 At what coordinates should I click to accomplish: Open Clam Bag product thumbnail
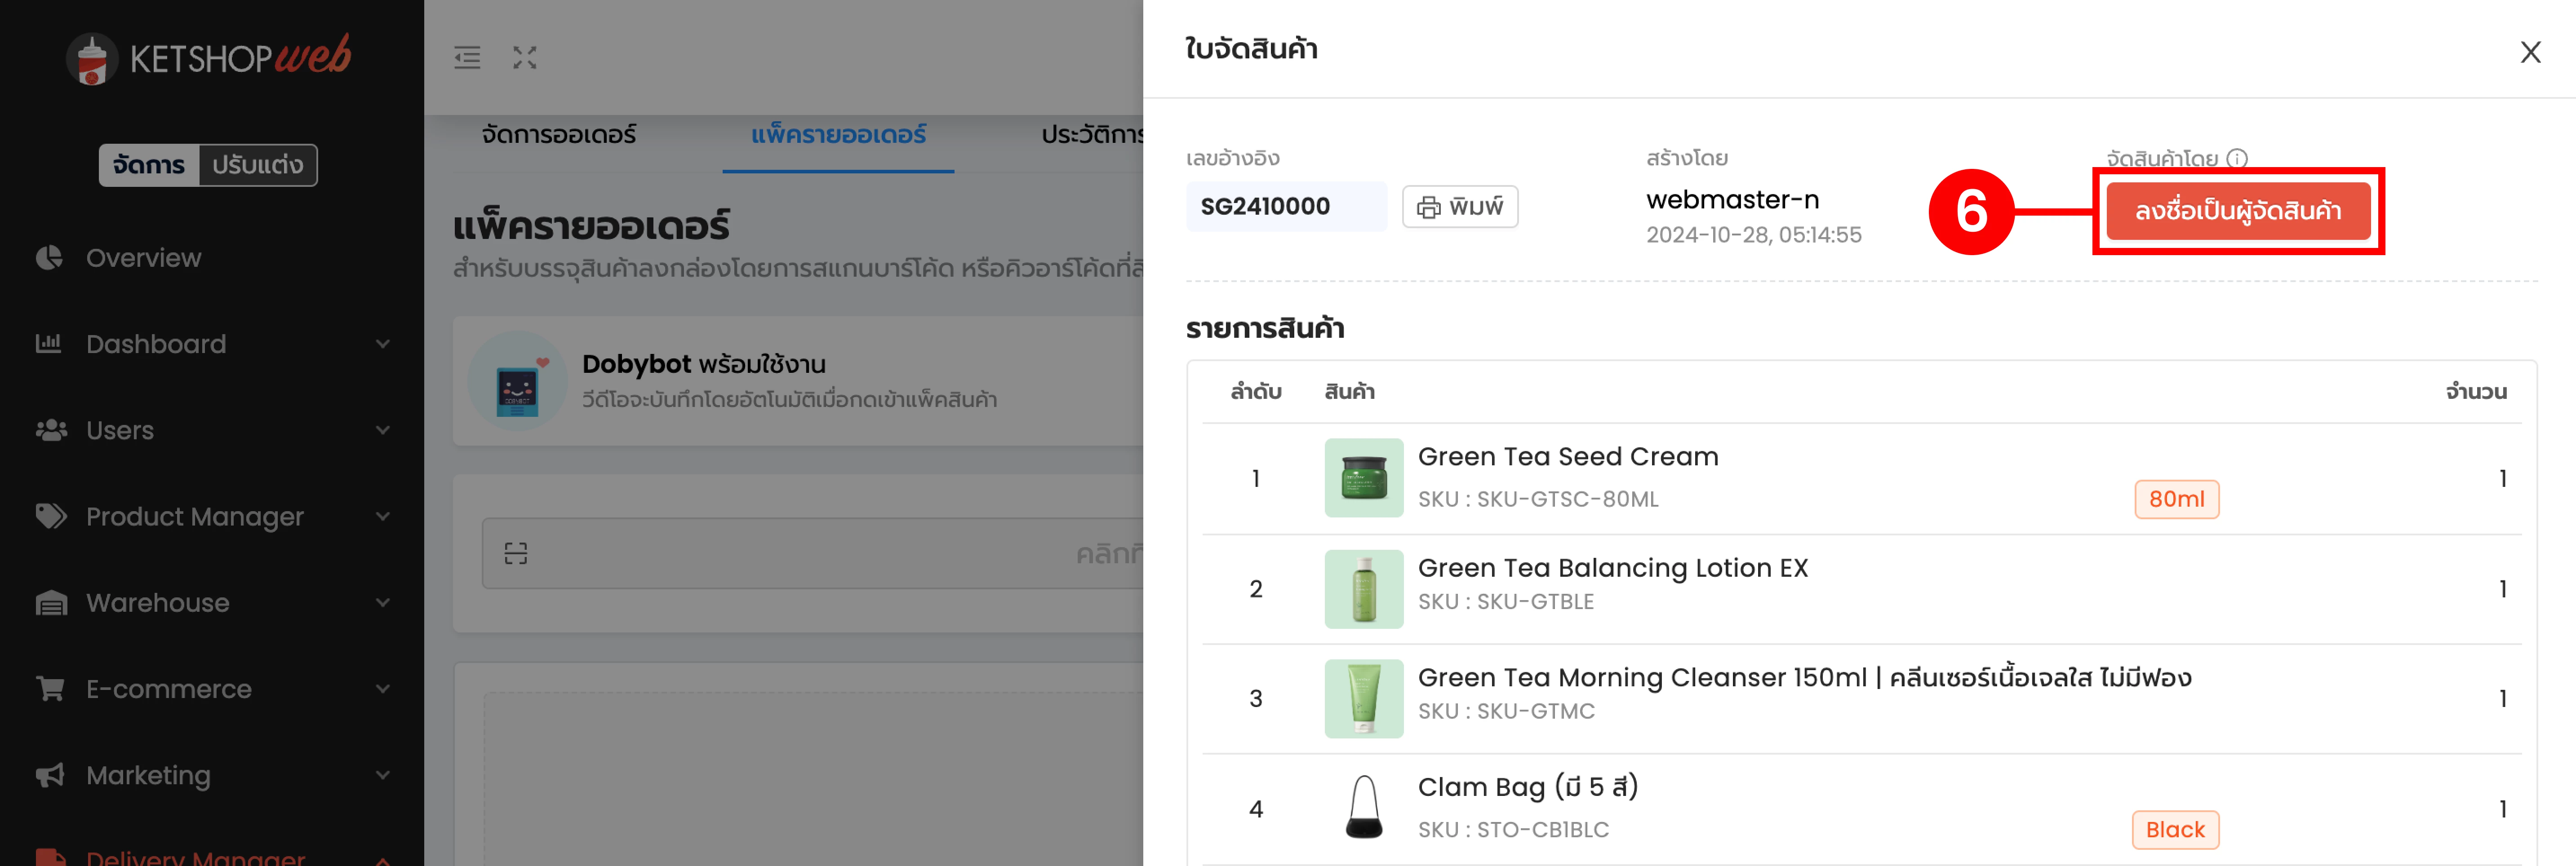(x=1364, y=808)
